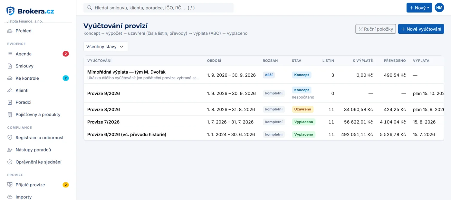Viewport: 451px width, 200px height.
Task: Click the Ke kontrole count badge
Action: pyautogui.click(x=66, y=78)
